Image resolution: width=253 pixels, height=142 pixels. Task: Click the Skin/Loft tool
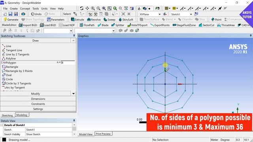126,19
